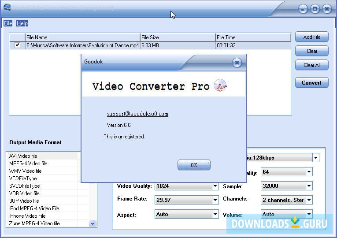Expand the Aspect Auto dropdown
337x238 pixels.
click(x=215, y=214)
